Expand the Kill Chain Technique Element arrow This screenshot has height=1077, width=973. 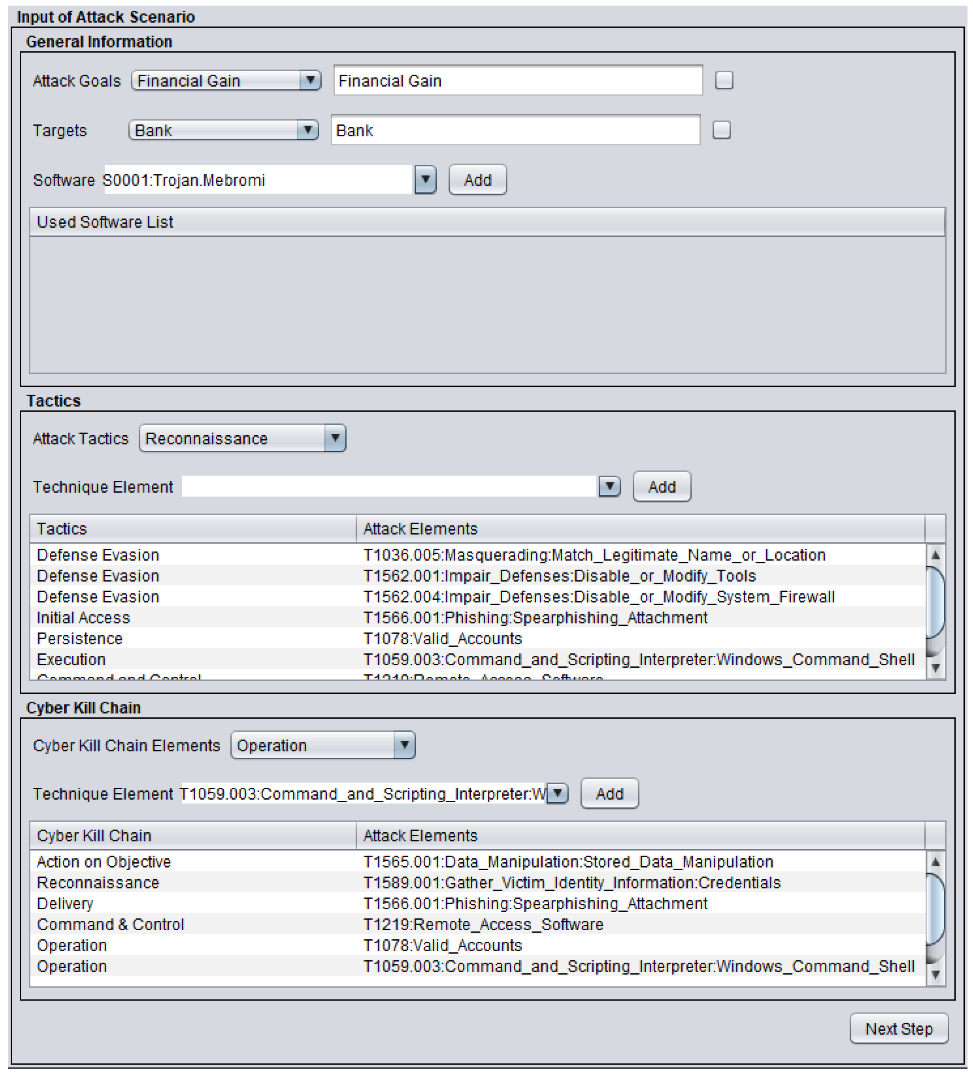[x=558, y=793]
